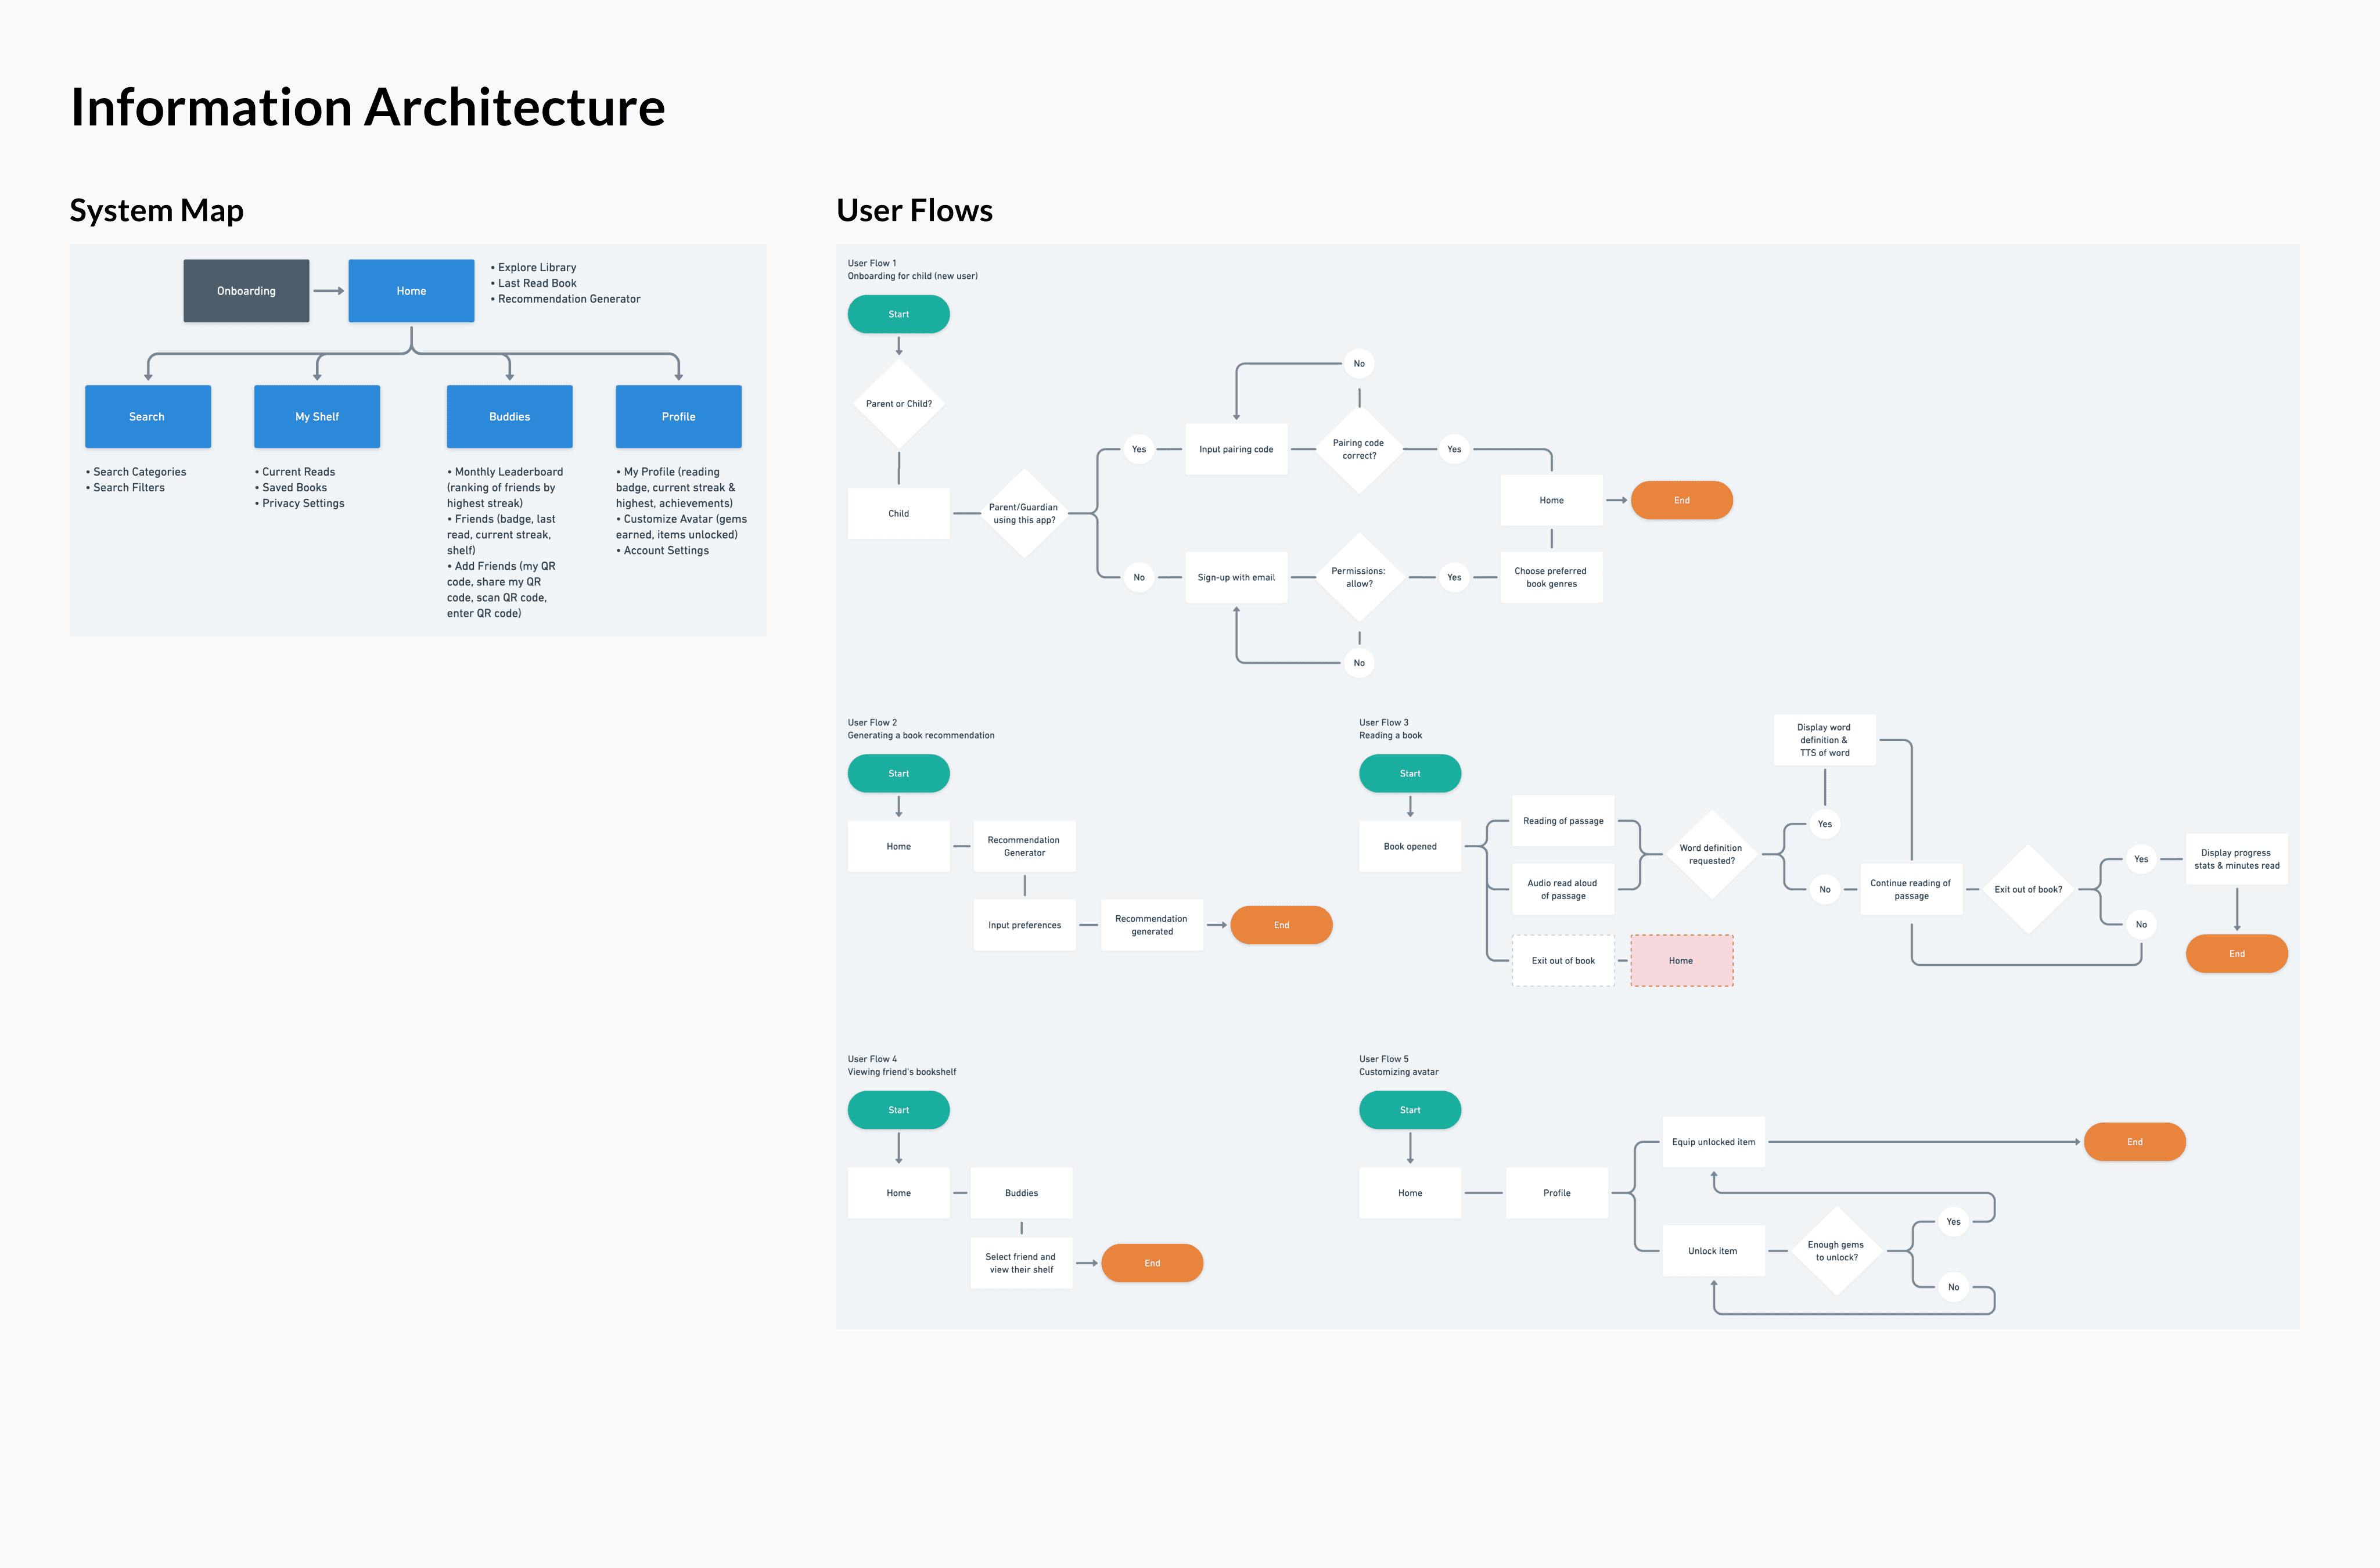Image resolution: width=2380 pixels, height=1568 pixels.
Task: Click the pink dashed Home box
Action: click(x=1681, y=960)
